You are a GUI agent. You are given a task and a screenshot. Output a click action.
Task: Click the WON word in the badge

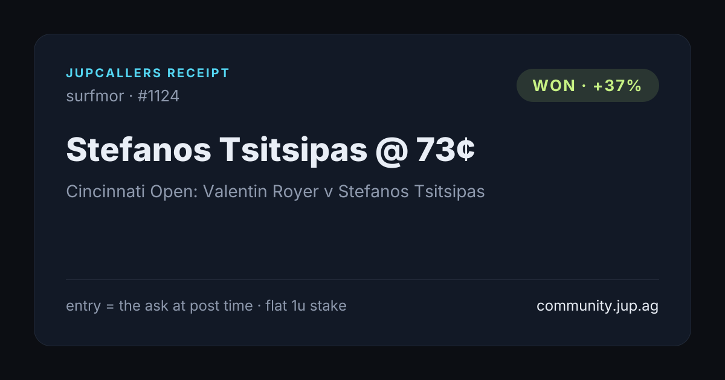(554, 86)
